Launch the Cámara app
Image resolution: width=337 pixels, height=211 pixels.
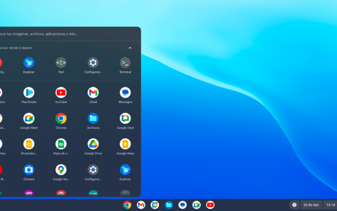point(29,170)
